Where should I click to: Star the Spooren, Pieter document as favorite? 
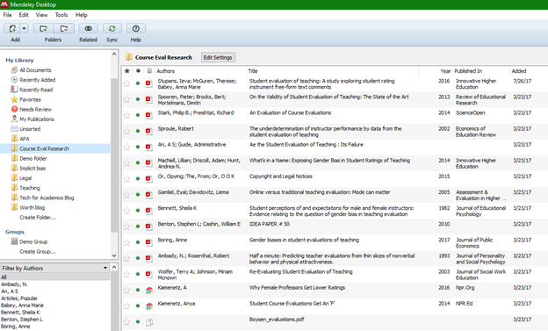coord(126,99)
